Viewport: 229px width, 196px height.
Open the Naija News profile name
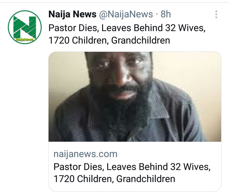72,14
